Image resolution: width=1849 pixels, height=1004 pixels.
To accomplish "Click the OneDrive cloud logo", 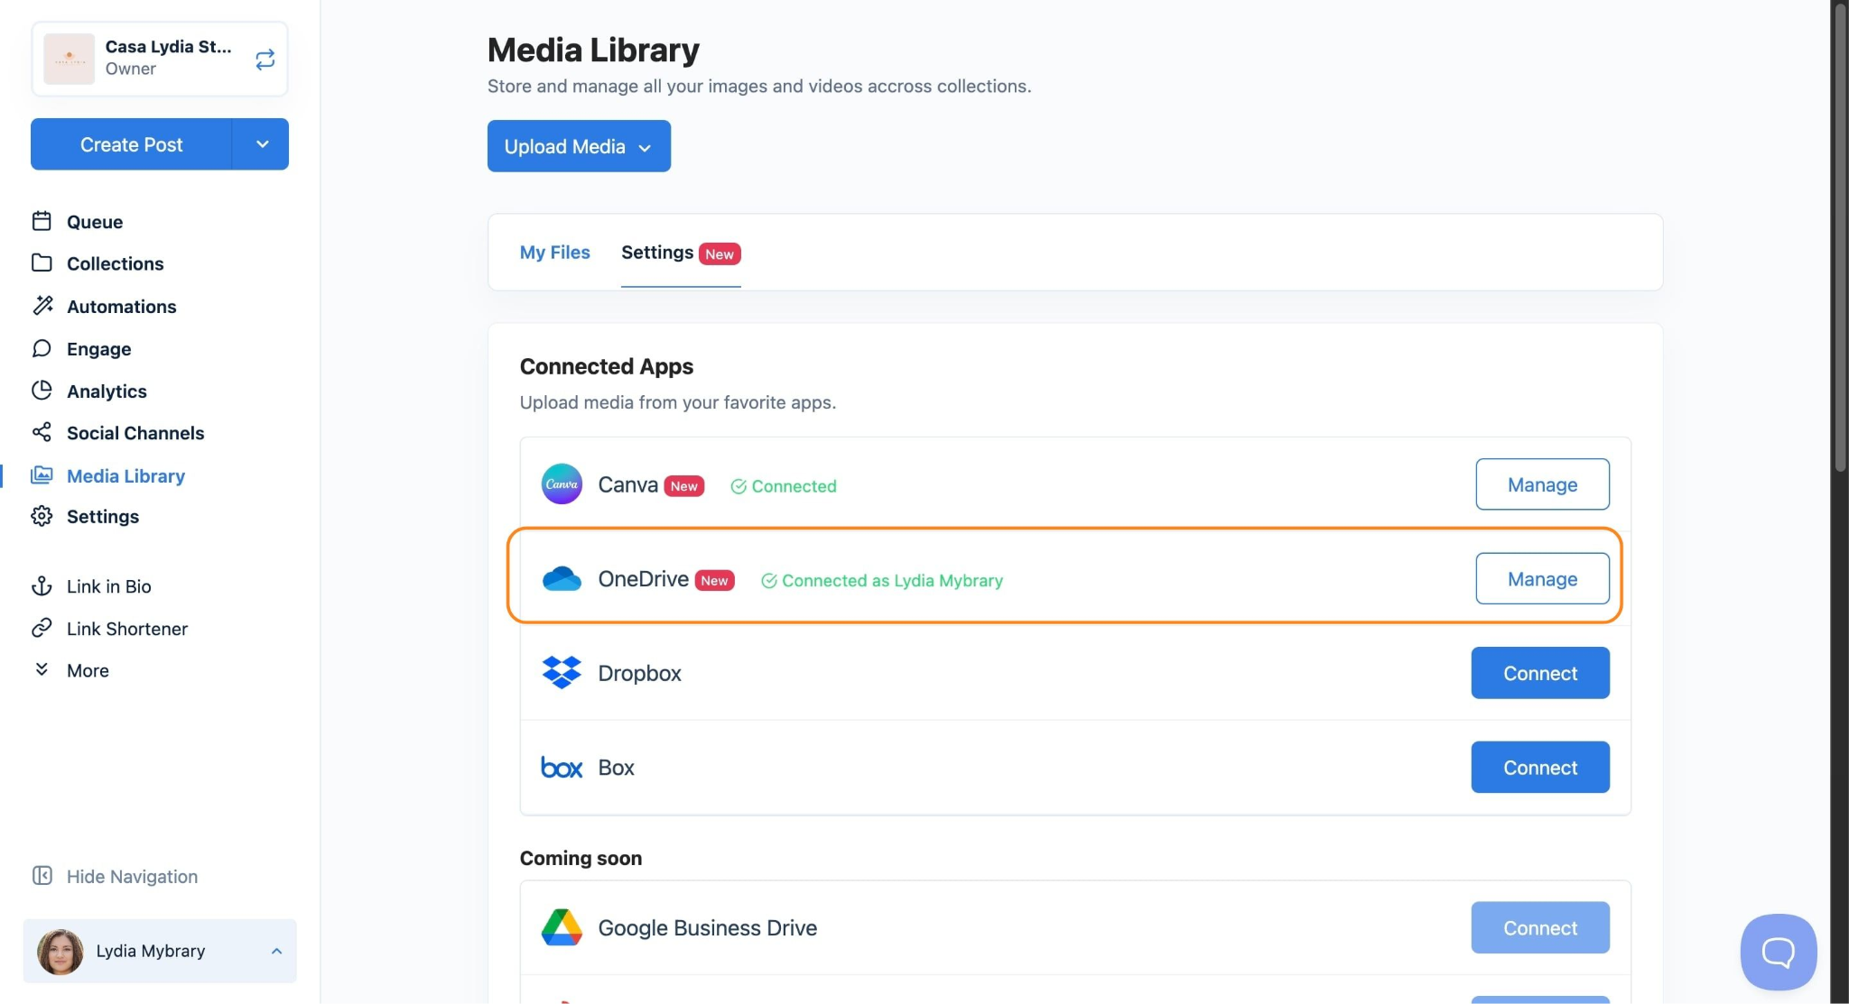I will (562, 579).
